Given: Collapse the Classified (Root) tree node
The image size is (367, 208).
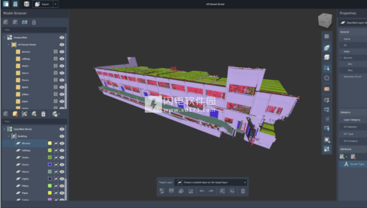Looking at the screenshot, I should tap(4, 129).
